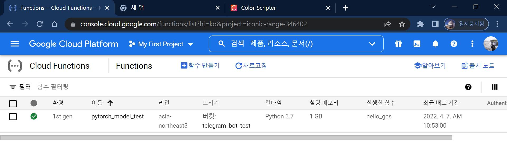Click the asia-northeast3 region cell
This screenshot has height=160, width=507.
(173, 121)
